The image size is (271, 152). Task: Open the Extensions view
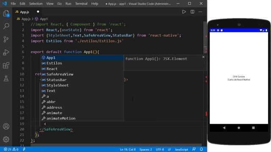point(6,65)
